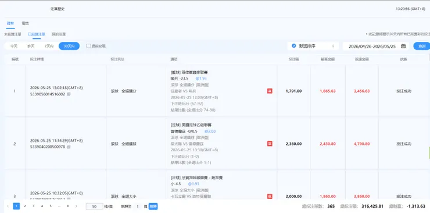Open the 50 條/頁 page size selector
The image size is (430, 213).
tap(94, 207)
